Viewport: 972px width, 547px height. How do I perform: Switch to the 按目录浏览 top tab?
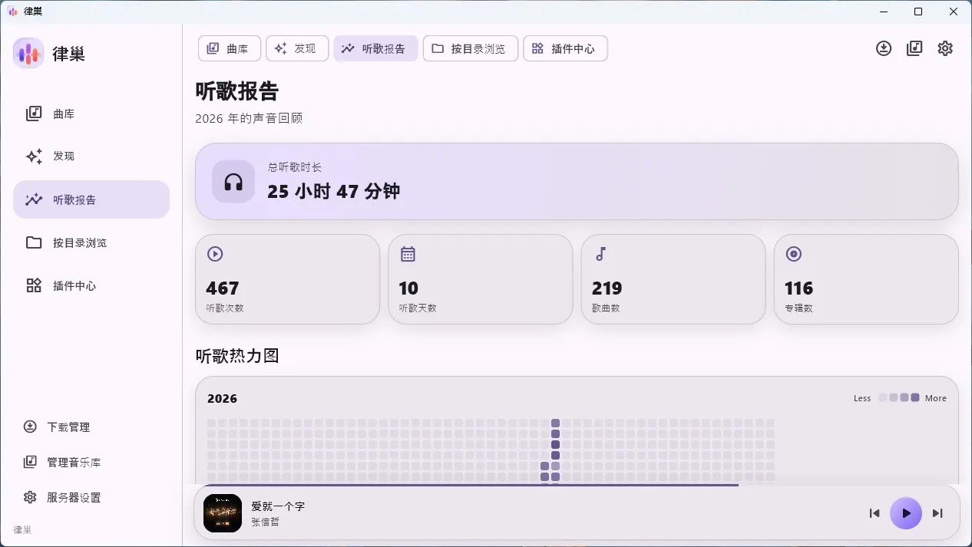pos(470,48)
